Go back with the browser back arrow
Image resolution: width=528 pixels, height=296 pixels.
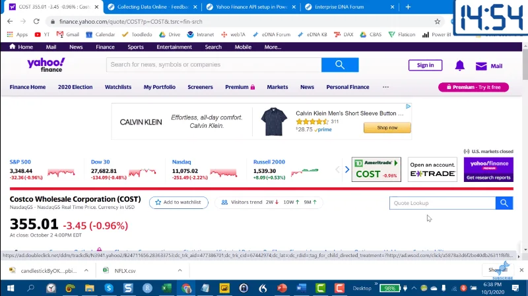[x=10, y=21]
